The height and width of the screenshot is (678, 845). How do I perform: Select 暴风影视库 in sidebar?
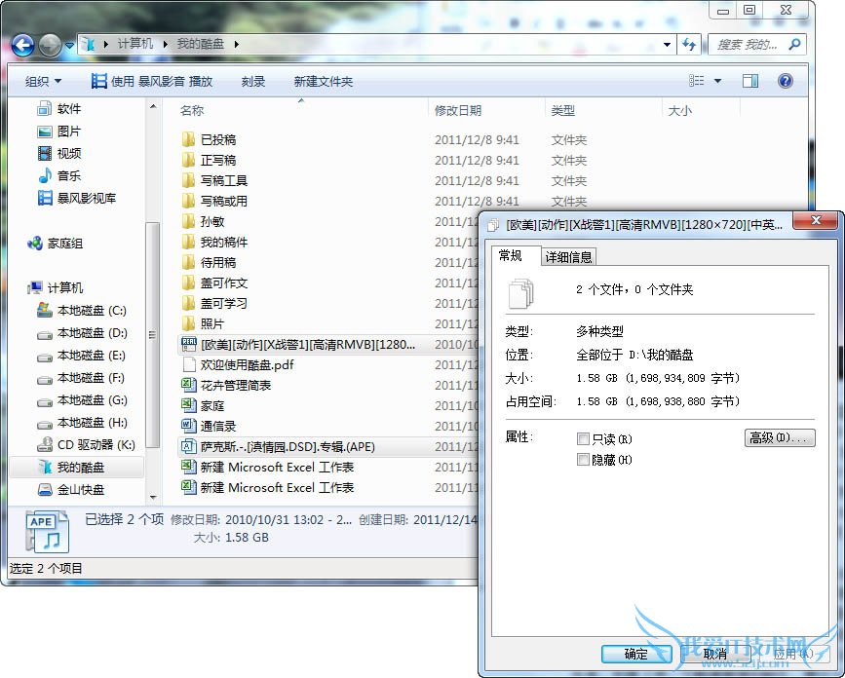point(77,198)
